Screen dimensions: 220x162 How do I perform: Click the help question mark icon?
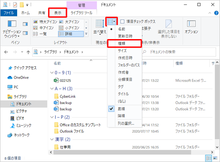216,13
